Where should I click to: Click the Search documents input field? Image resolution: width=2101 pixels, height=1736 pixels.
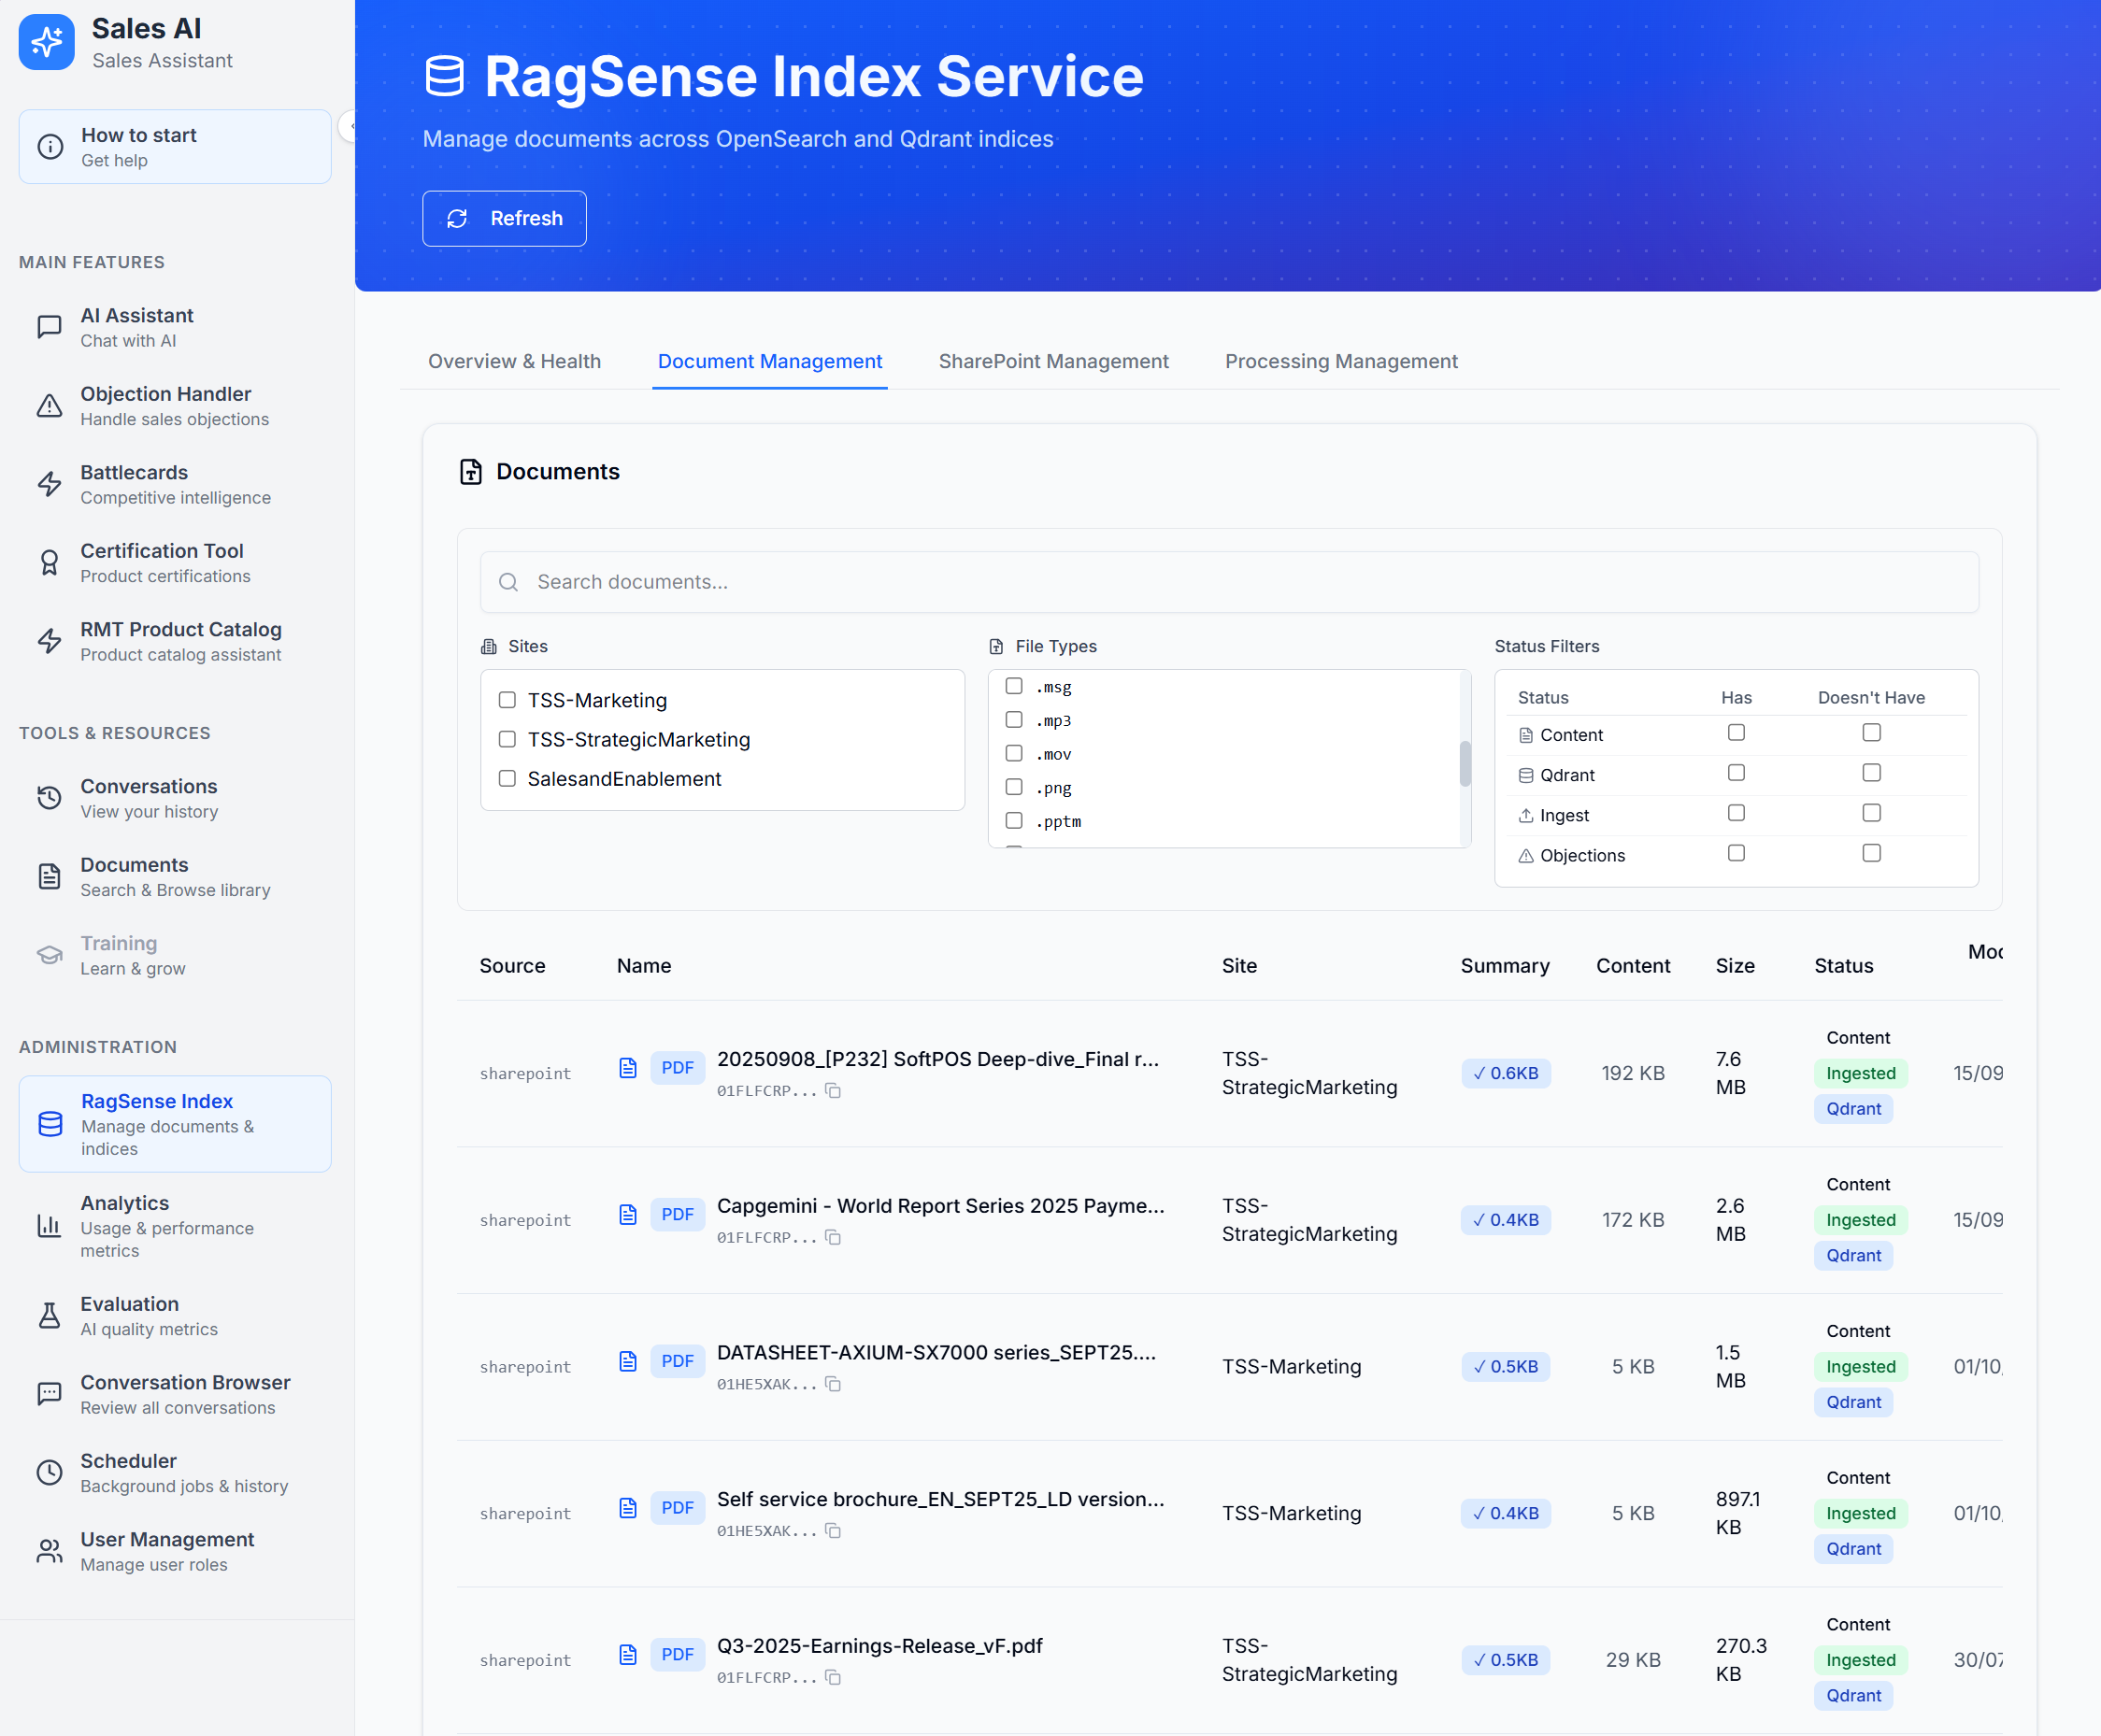[x=1230, y=582]
